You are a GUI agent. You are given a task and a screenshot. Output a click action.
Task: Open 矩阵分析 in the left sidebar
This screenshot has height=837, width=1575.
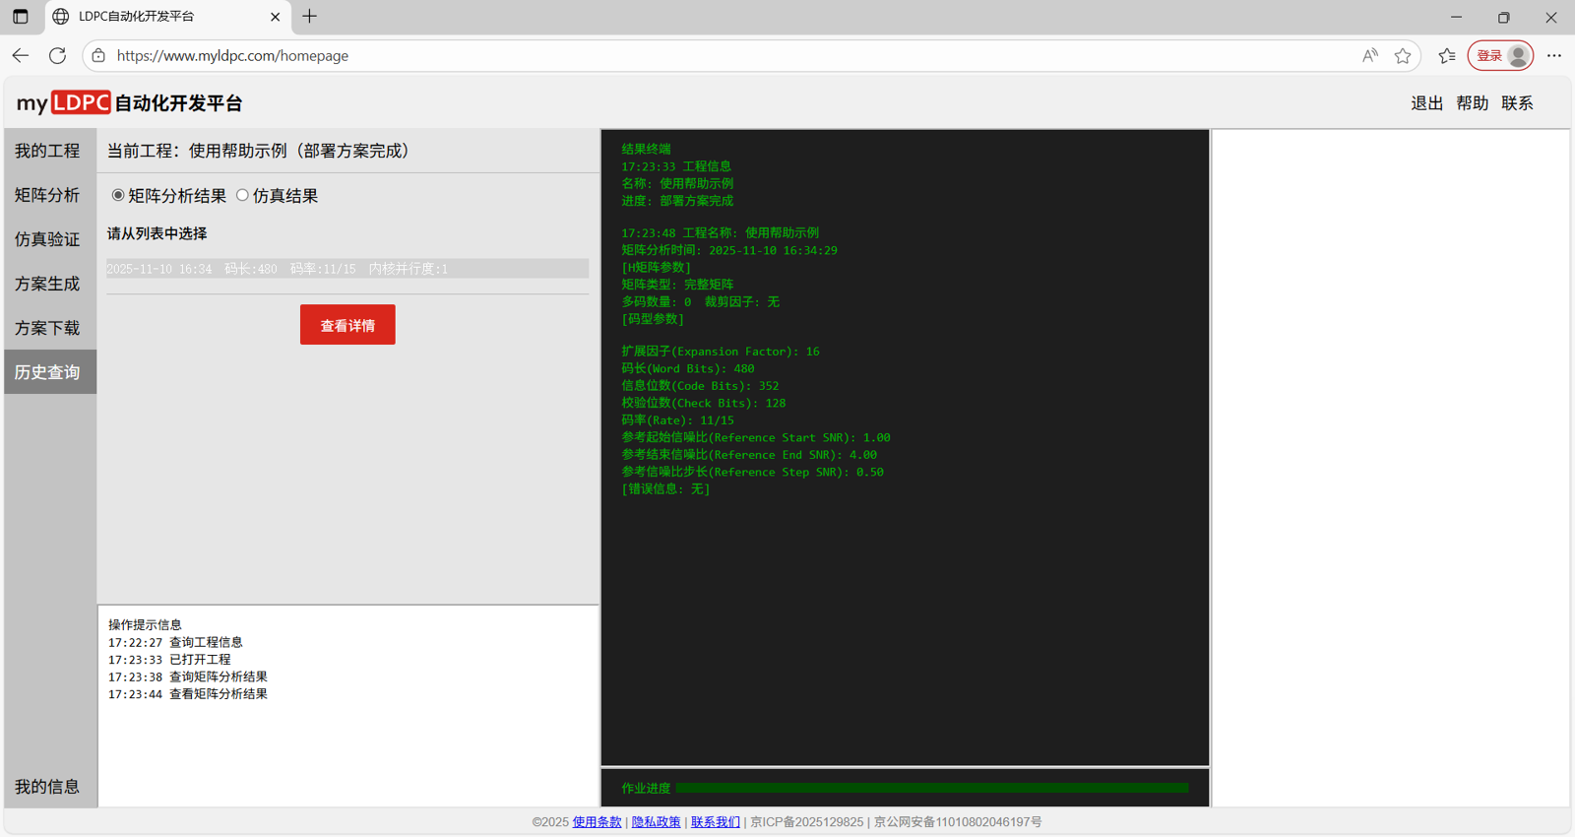[x=47, y=195]
